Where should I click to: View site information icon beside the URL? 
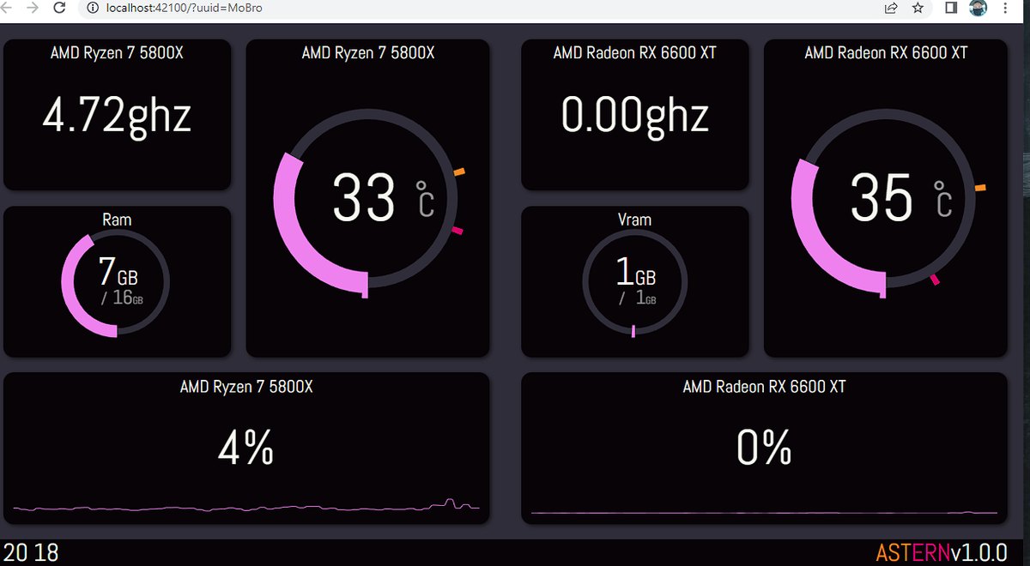tap(94, 8)
